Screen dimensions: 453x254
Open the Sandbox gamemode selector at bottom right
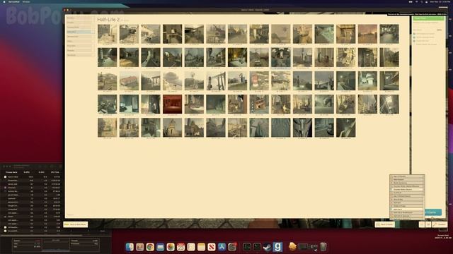point(440,224)
